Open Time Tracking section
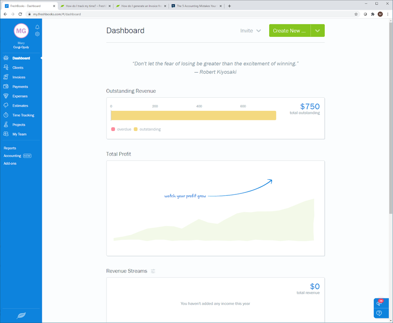Screen dimensions: 393x323 pos(23,115)
